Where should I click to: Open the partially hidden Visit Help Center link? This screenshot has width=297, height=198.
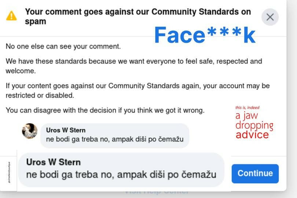click(156, 192)
